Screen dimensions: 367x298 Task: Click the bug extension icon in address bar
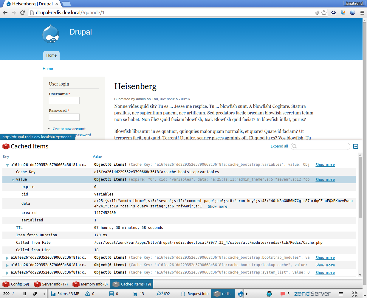tap(317, 13)
